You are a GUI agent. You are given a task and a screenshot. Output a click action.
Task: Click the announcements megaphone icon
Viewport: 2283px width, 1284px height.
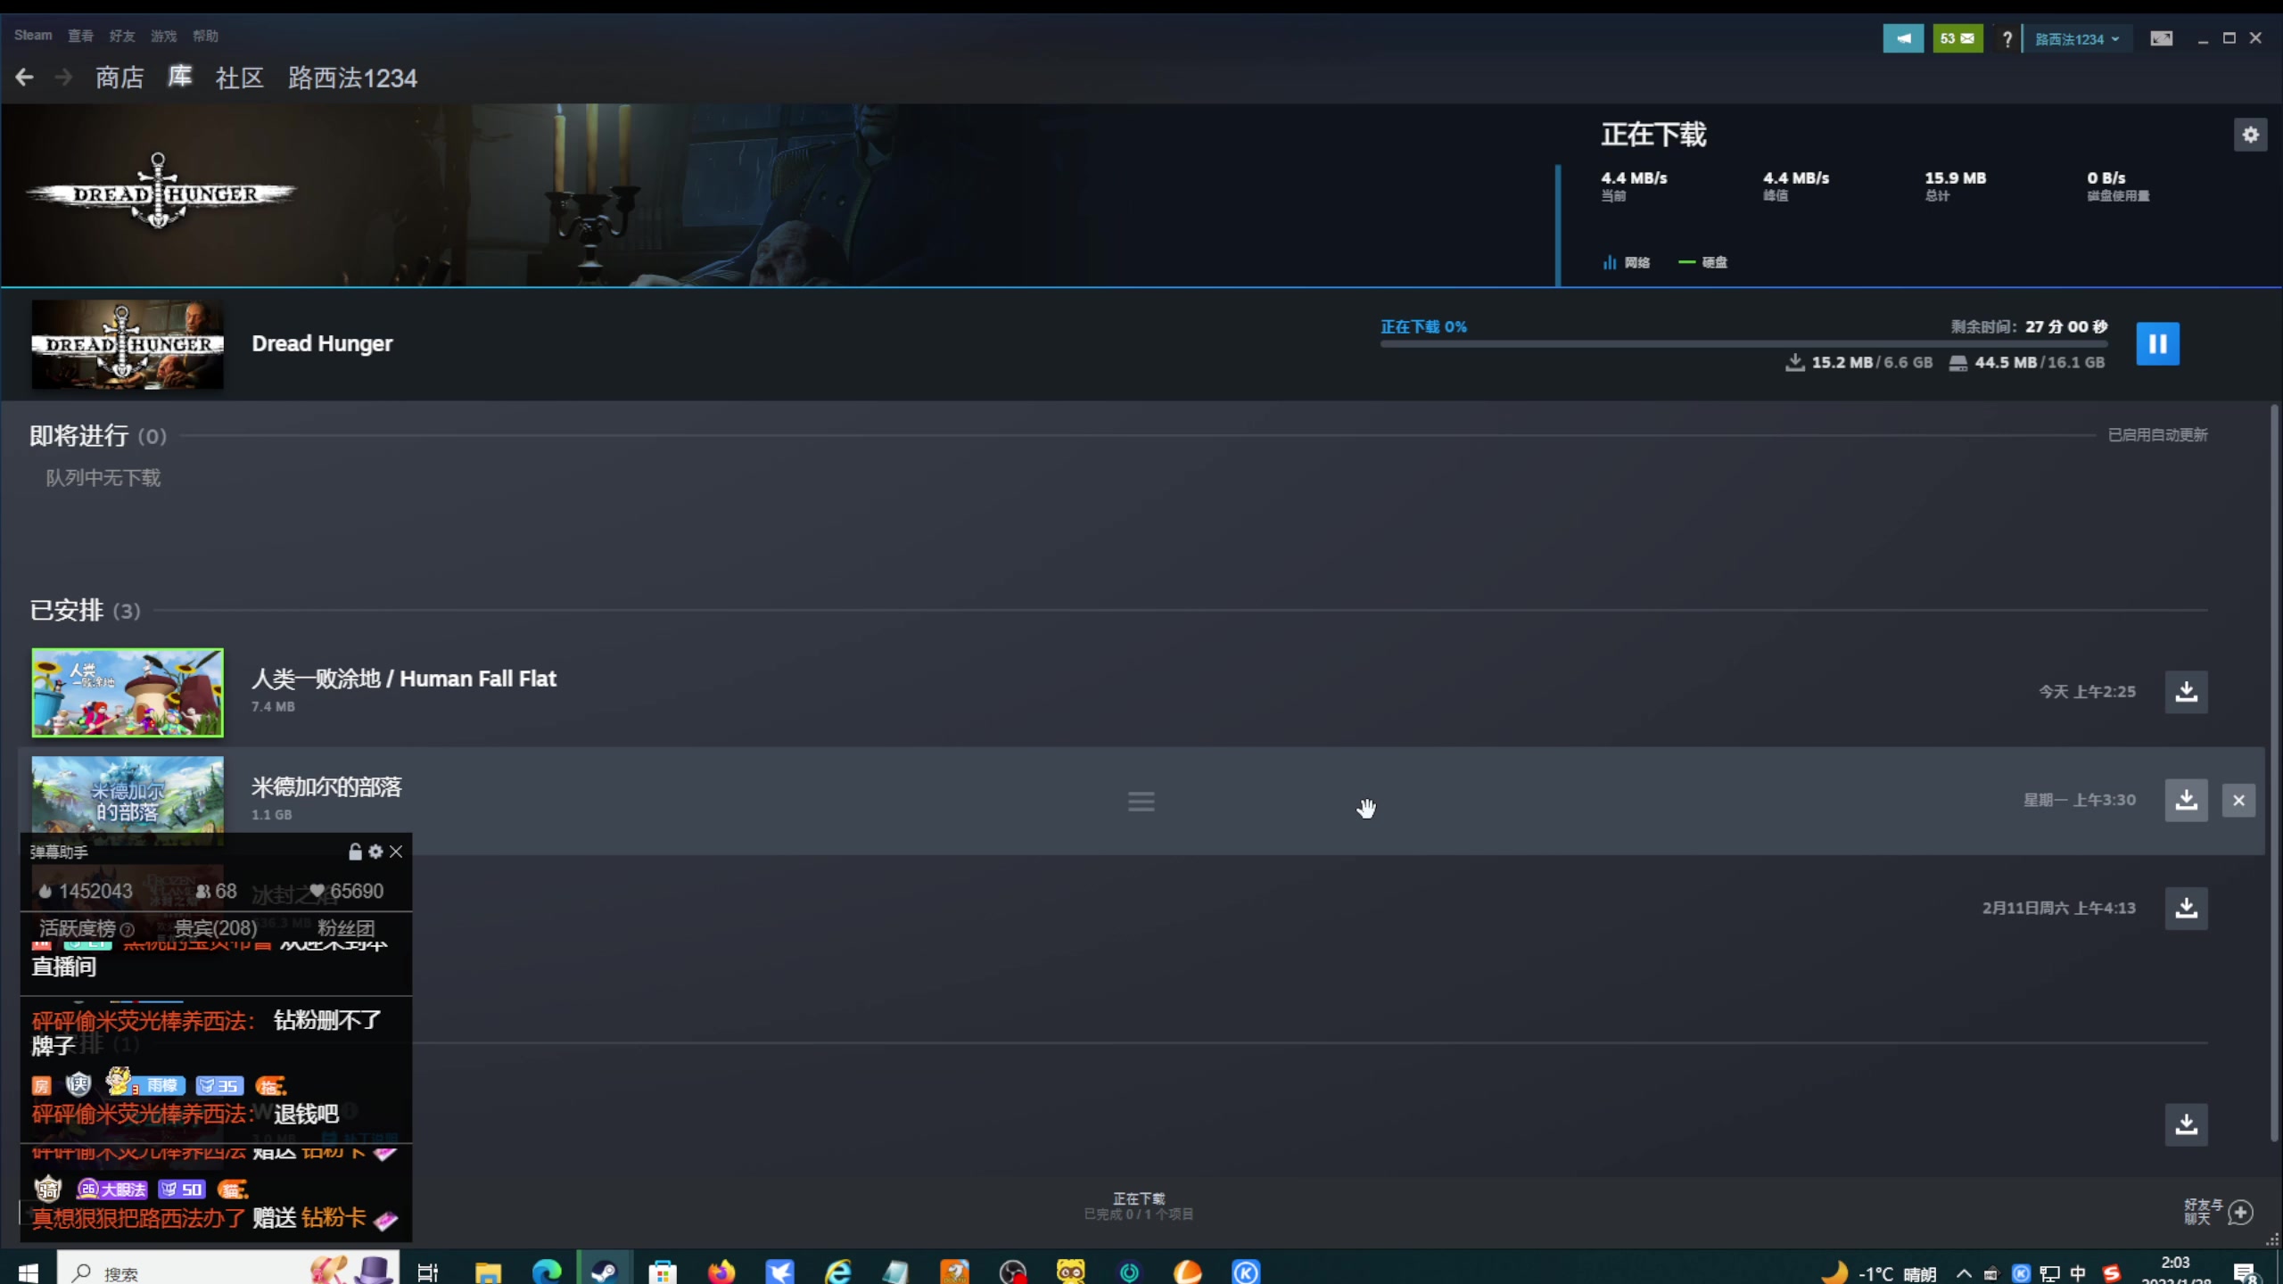coord(1903,38)
